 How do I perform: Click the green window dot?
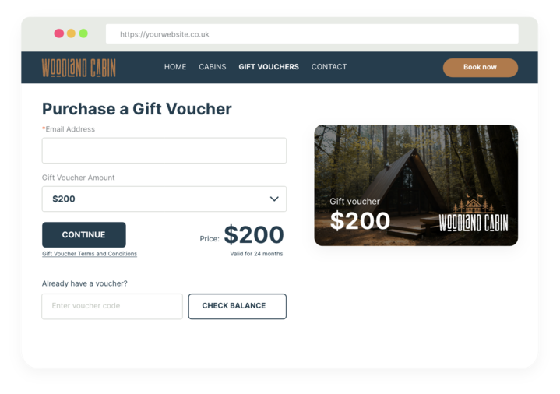[x=83, y=33]
